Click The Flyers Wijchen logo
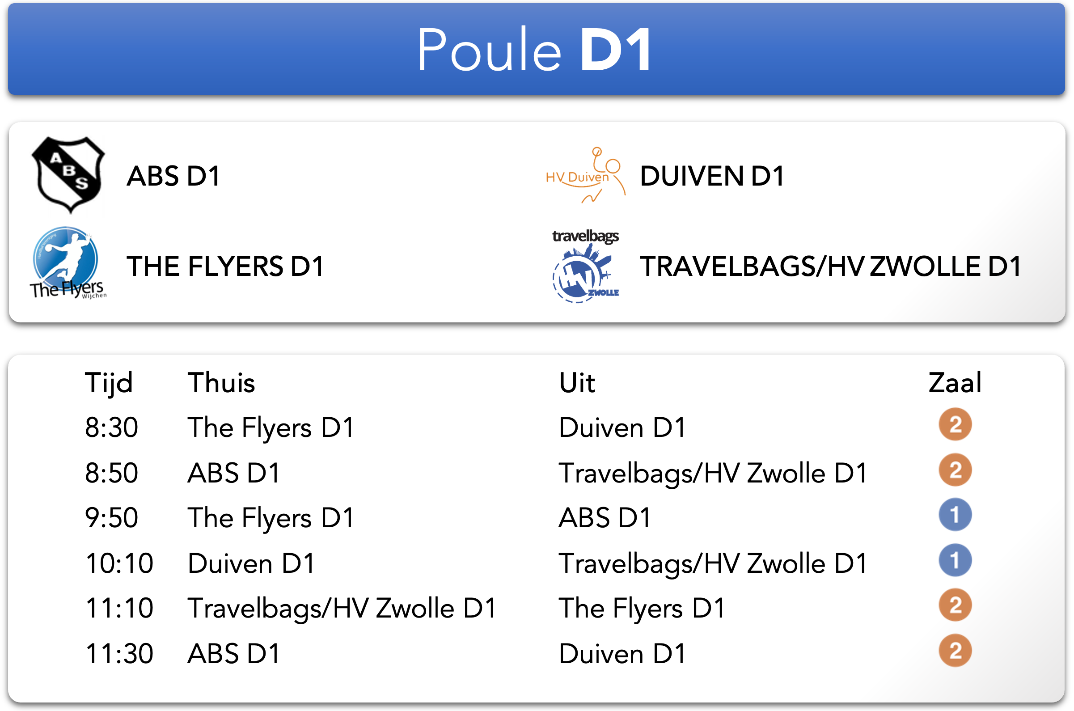This screenshot has height=711, width=1074. click(x=68, y=262)
